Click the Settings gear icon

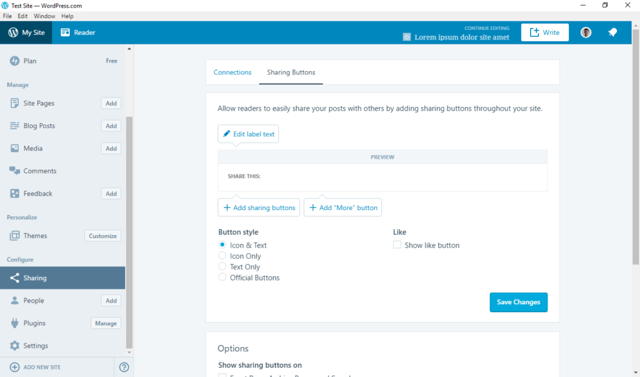14,345
